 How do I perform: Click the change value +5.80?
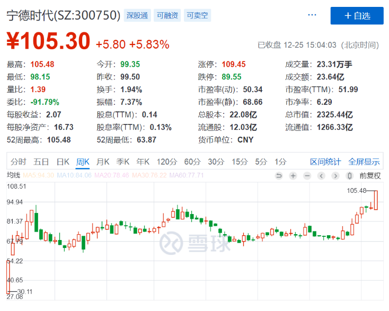click(x=111, y=45)
